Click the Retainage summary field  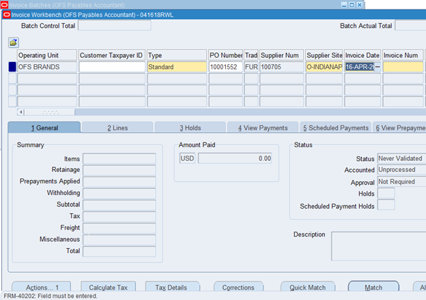pos(119,170)
